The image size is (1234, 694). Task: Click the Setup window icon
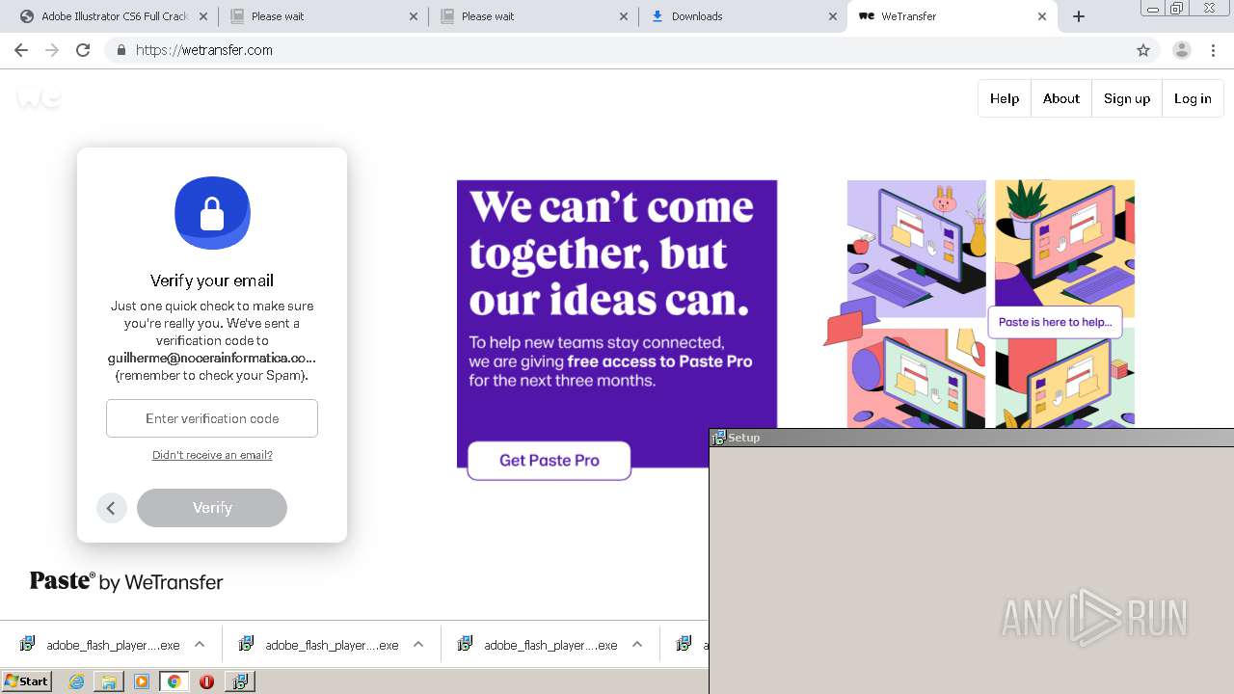pyautogui.click(x=718, y=438)
